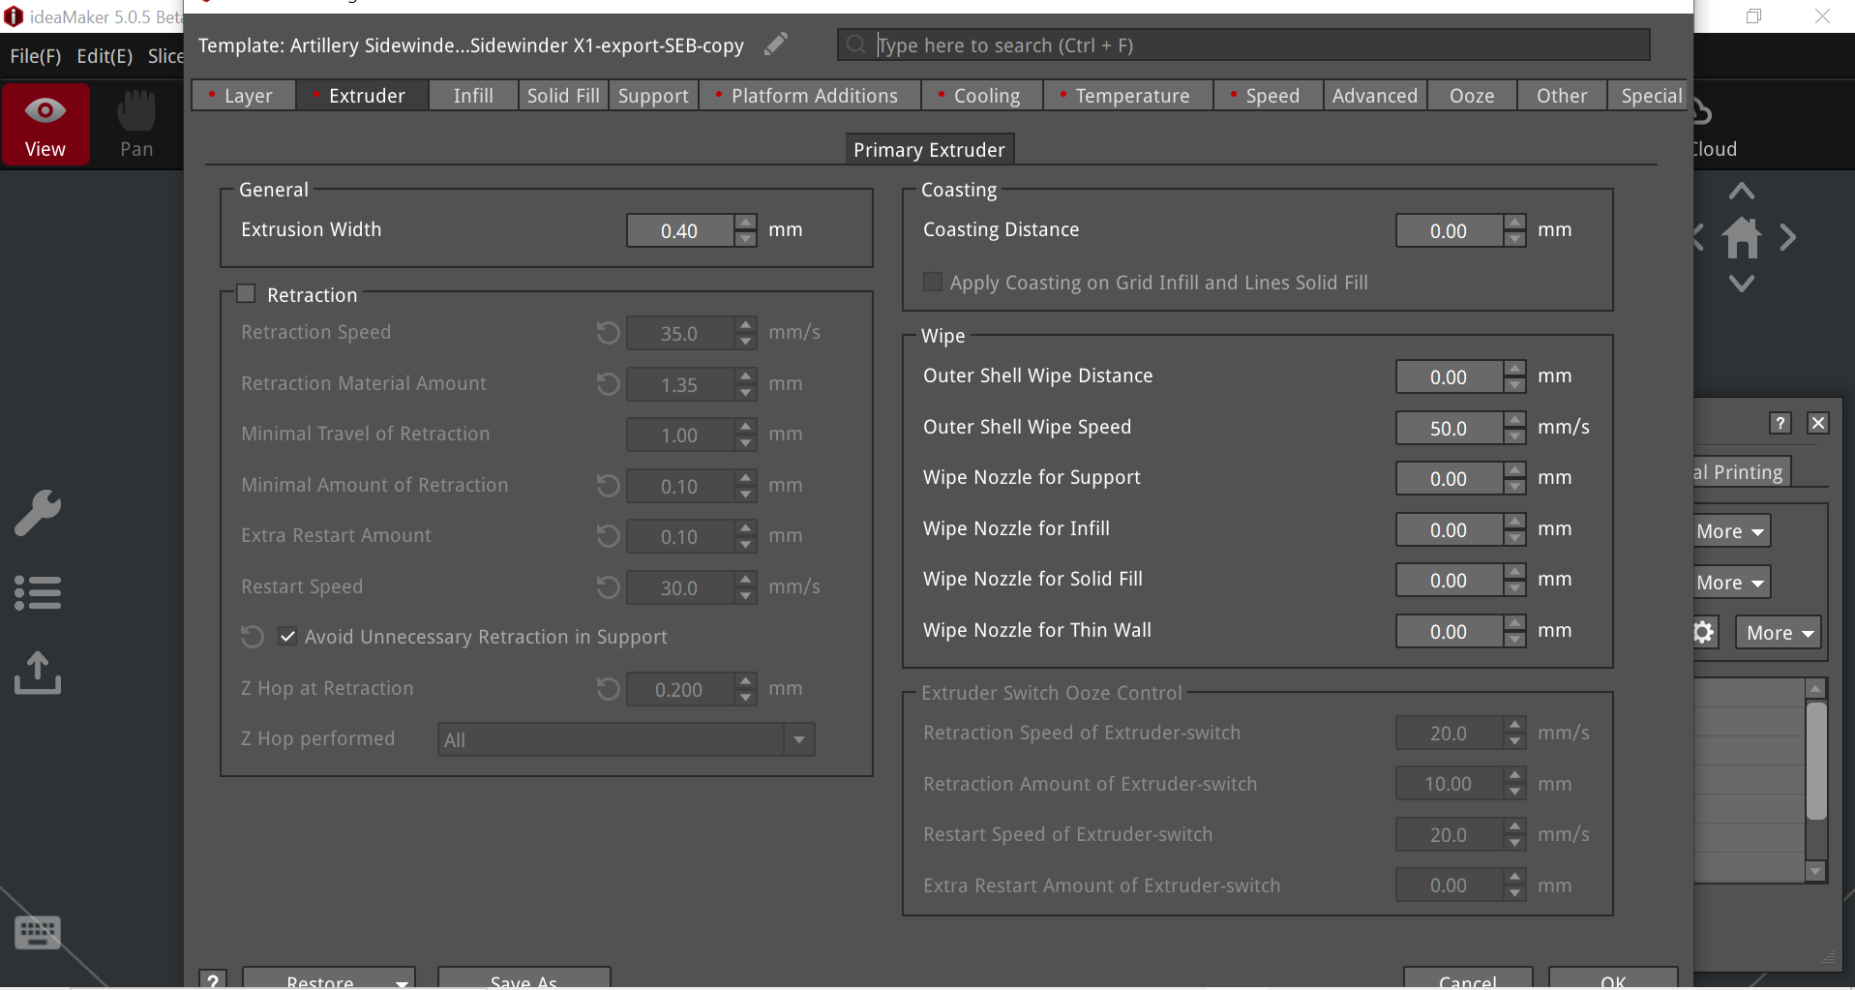Decrease Wipe Nozzle for Infill stepper
Screen dimensions: 1855x990
tap(1514, 539)
